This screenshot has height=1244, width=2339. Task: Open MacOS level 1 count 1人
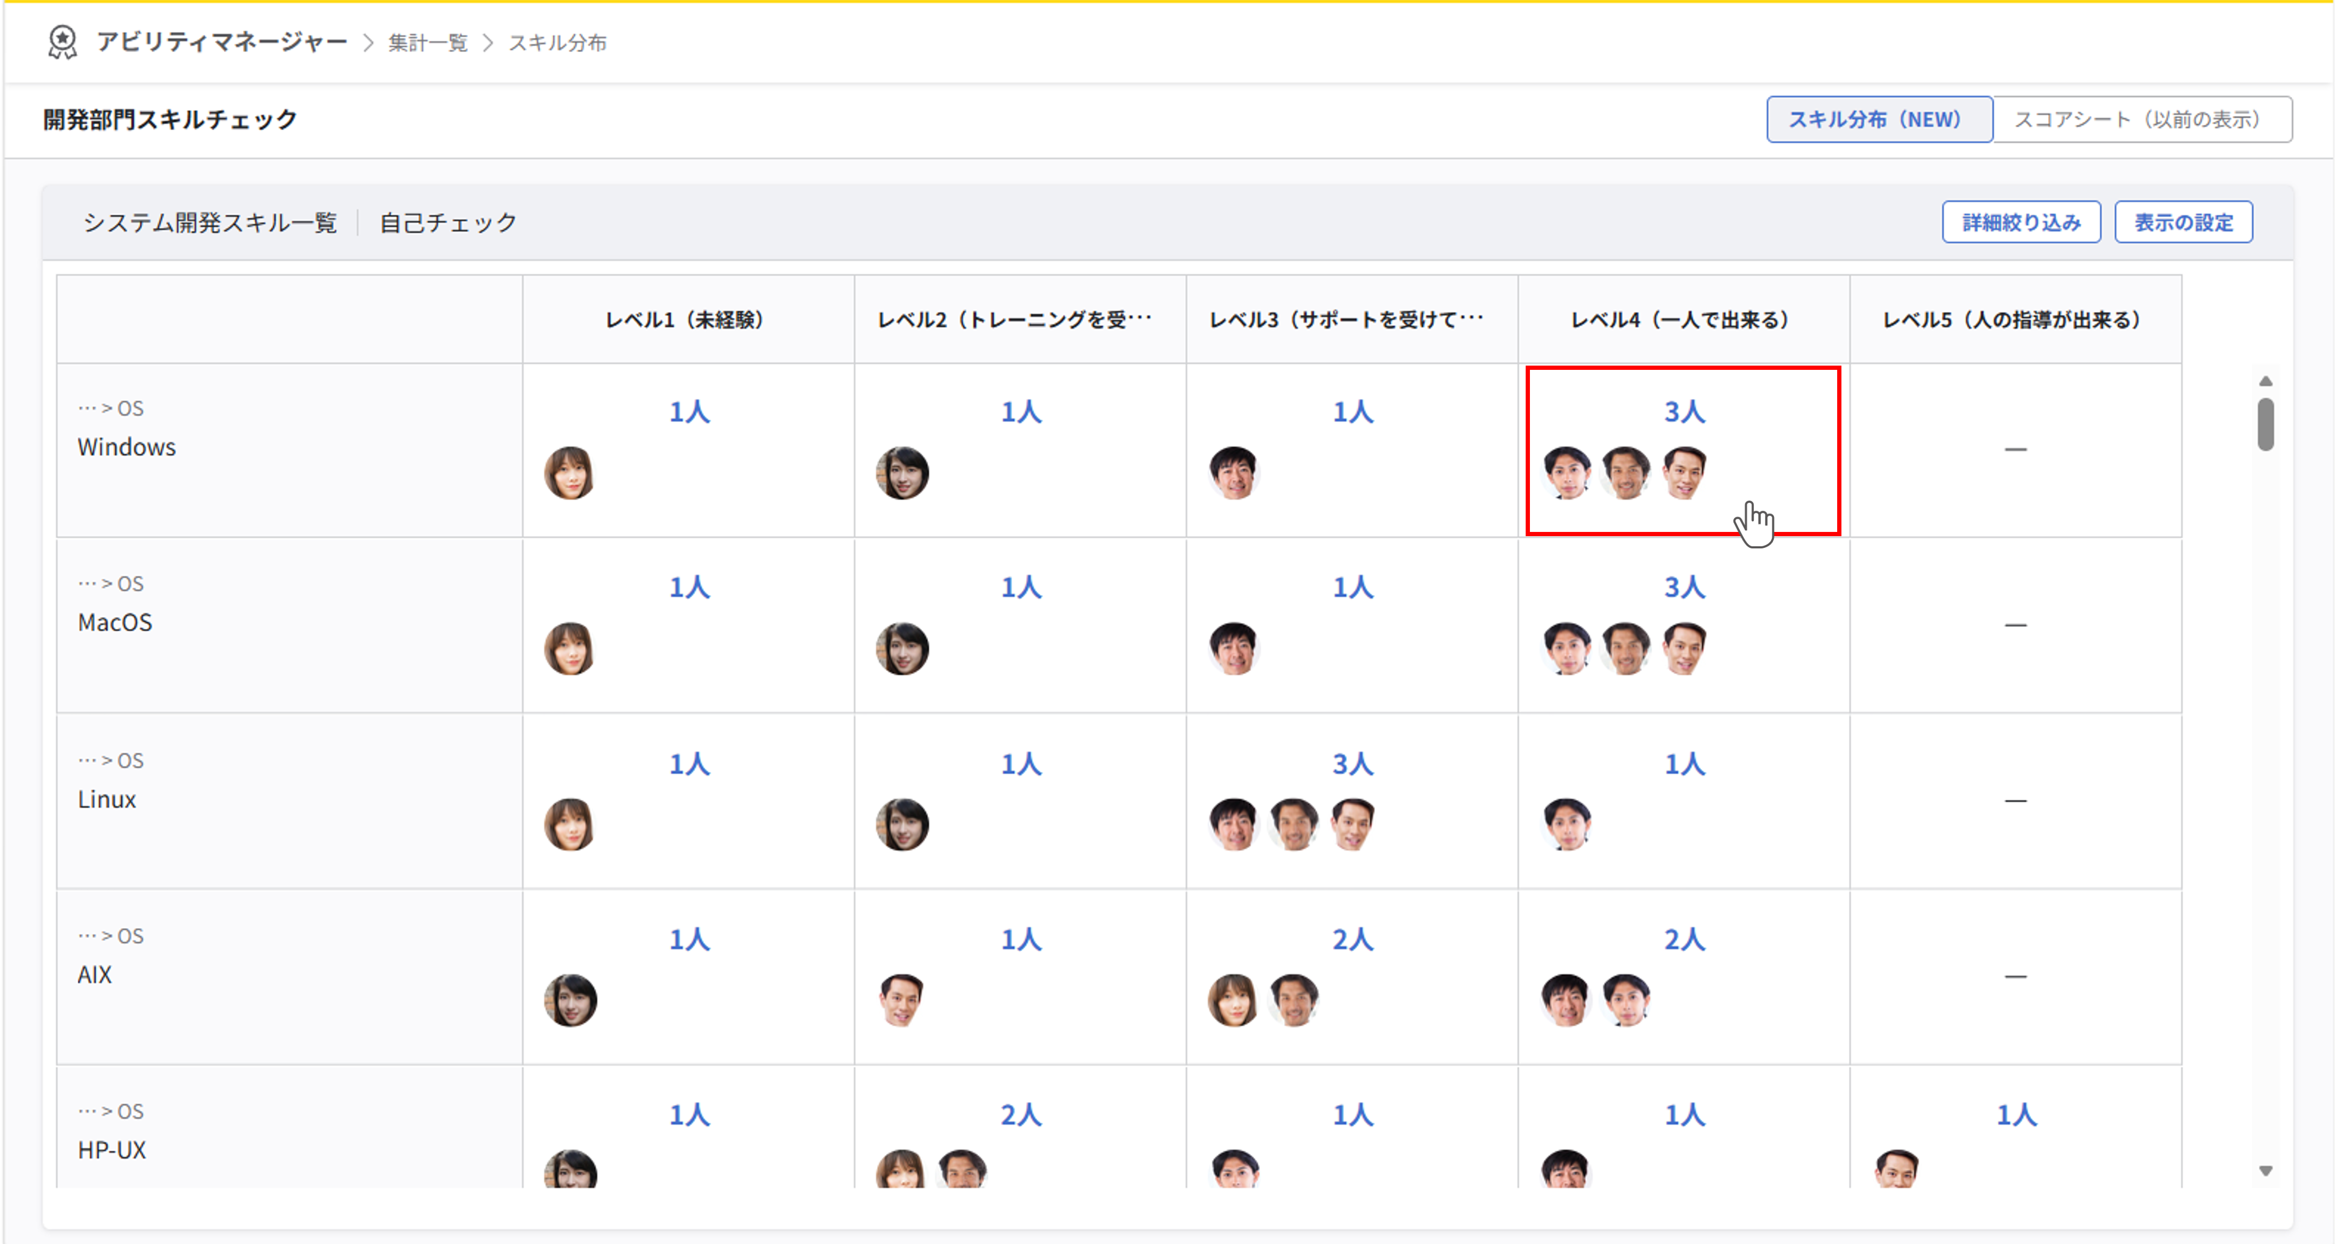[689, 588]
